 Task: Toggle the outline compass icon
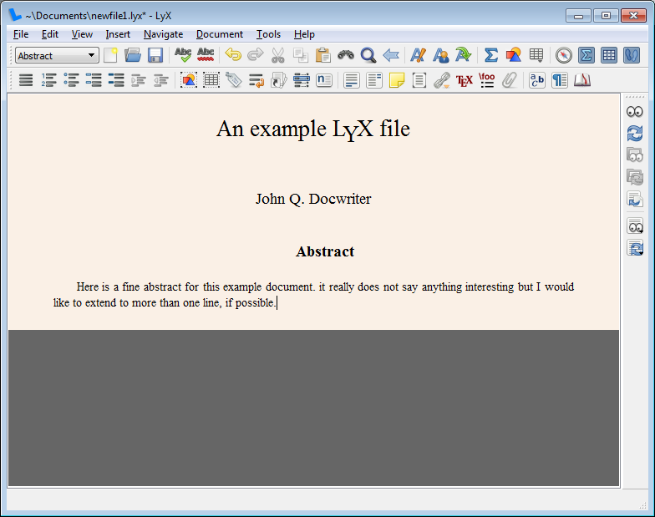pos(563,55)
